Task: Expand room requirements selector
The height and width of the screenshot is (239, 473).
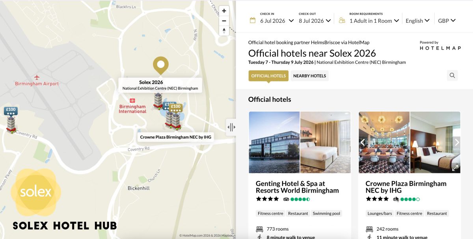Action: [x=374, y=21]
